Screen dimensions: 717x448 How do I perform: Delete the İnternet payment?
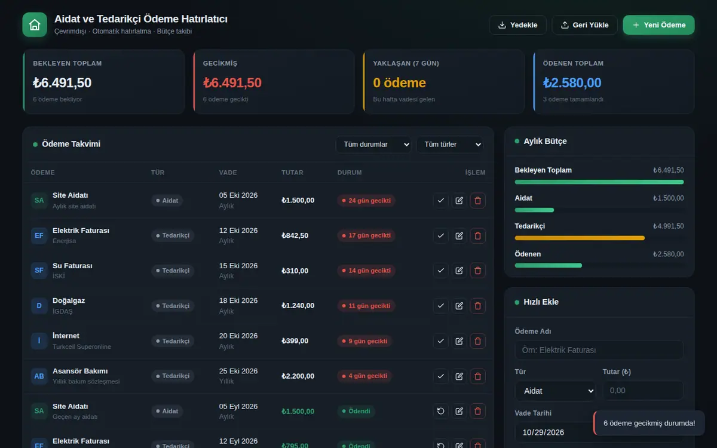tap(477, 341)
